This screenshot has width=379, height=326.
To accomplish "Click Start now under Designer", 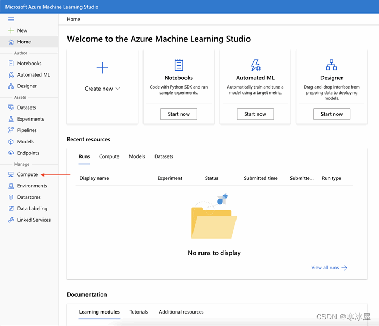I will coord(332,114).
